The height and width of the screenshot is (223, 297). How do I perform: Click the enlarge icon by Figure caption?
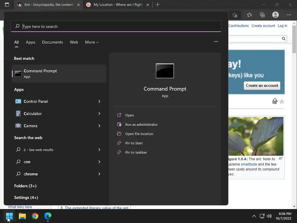280,158
